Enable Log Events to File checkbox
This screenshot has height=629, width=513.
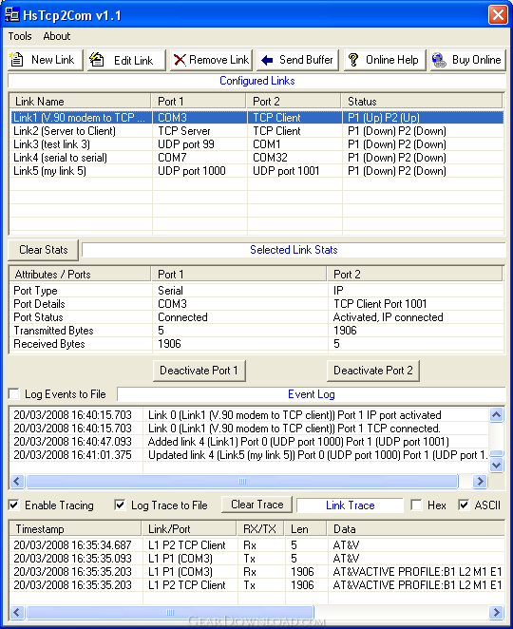[14, 394]
